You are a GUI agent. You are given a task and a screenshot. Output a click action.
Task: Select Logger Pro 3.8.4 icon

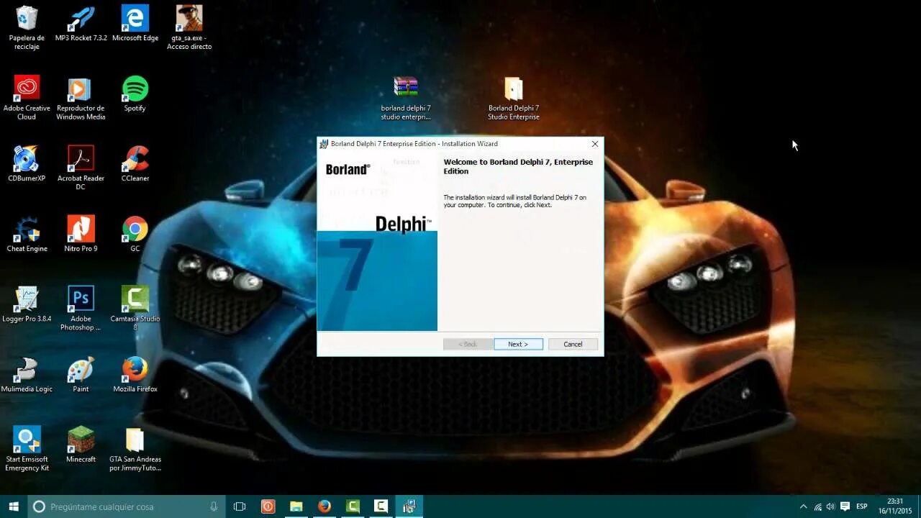click(27, 304)
